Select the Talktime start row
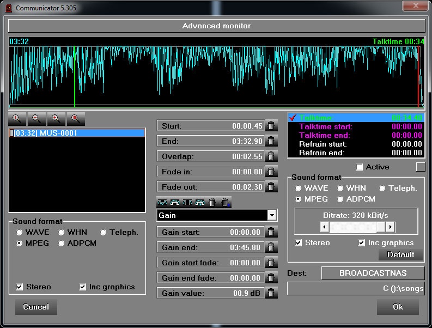The height and width of the screenshot is (328, 432). [x=356, y=126]
